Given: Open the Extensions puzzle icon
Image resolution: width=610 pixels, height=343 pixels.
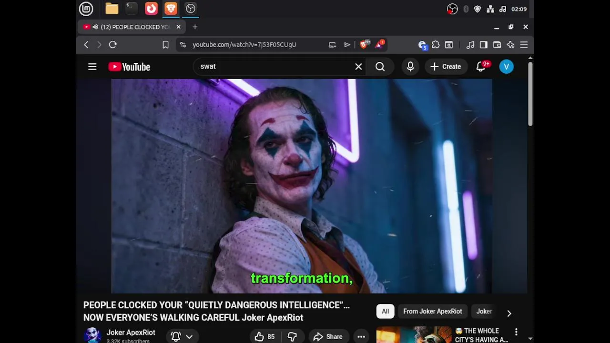Looking at the screenshot, I should coord(436,45).
